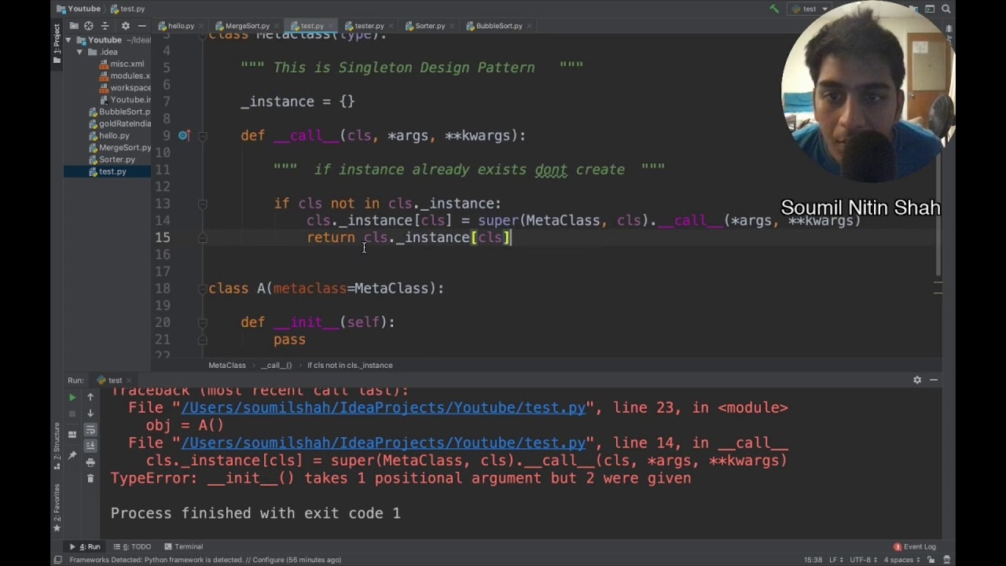Enable scroll to end in console
This screenshot has width=1006, height=566.
click(x=90, y=444)
